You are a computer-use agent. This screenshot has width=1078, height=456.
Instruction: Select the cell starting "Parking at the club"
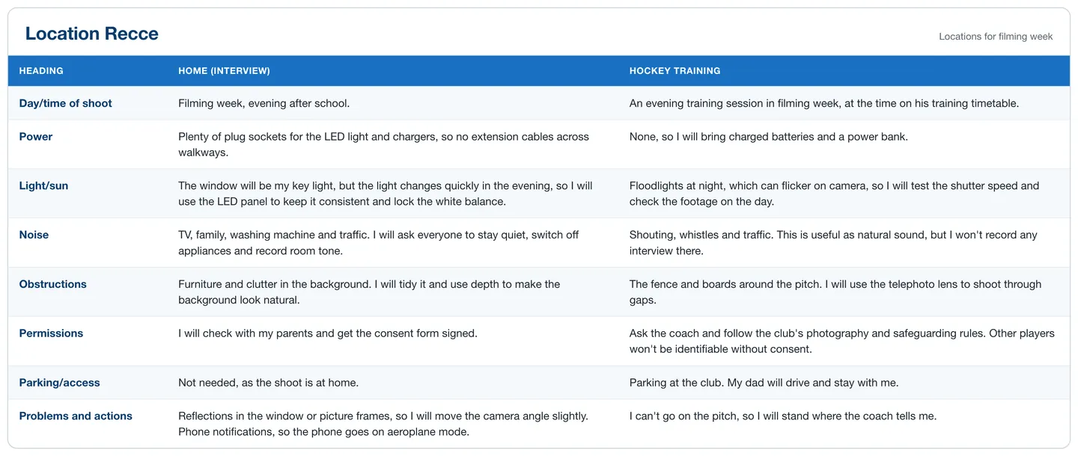844,383
